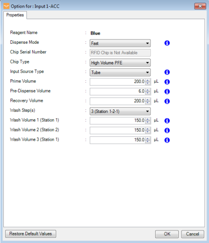209x243 pixels.
Task: Decrease Pre-Dispense Volume with down arrow
Action: 148,93
